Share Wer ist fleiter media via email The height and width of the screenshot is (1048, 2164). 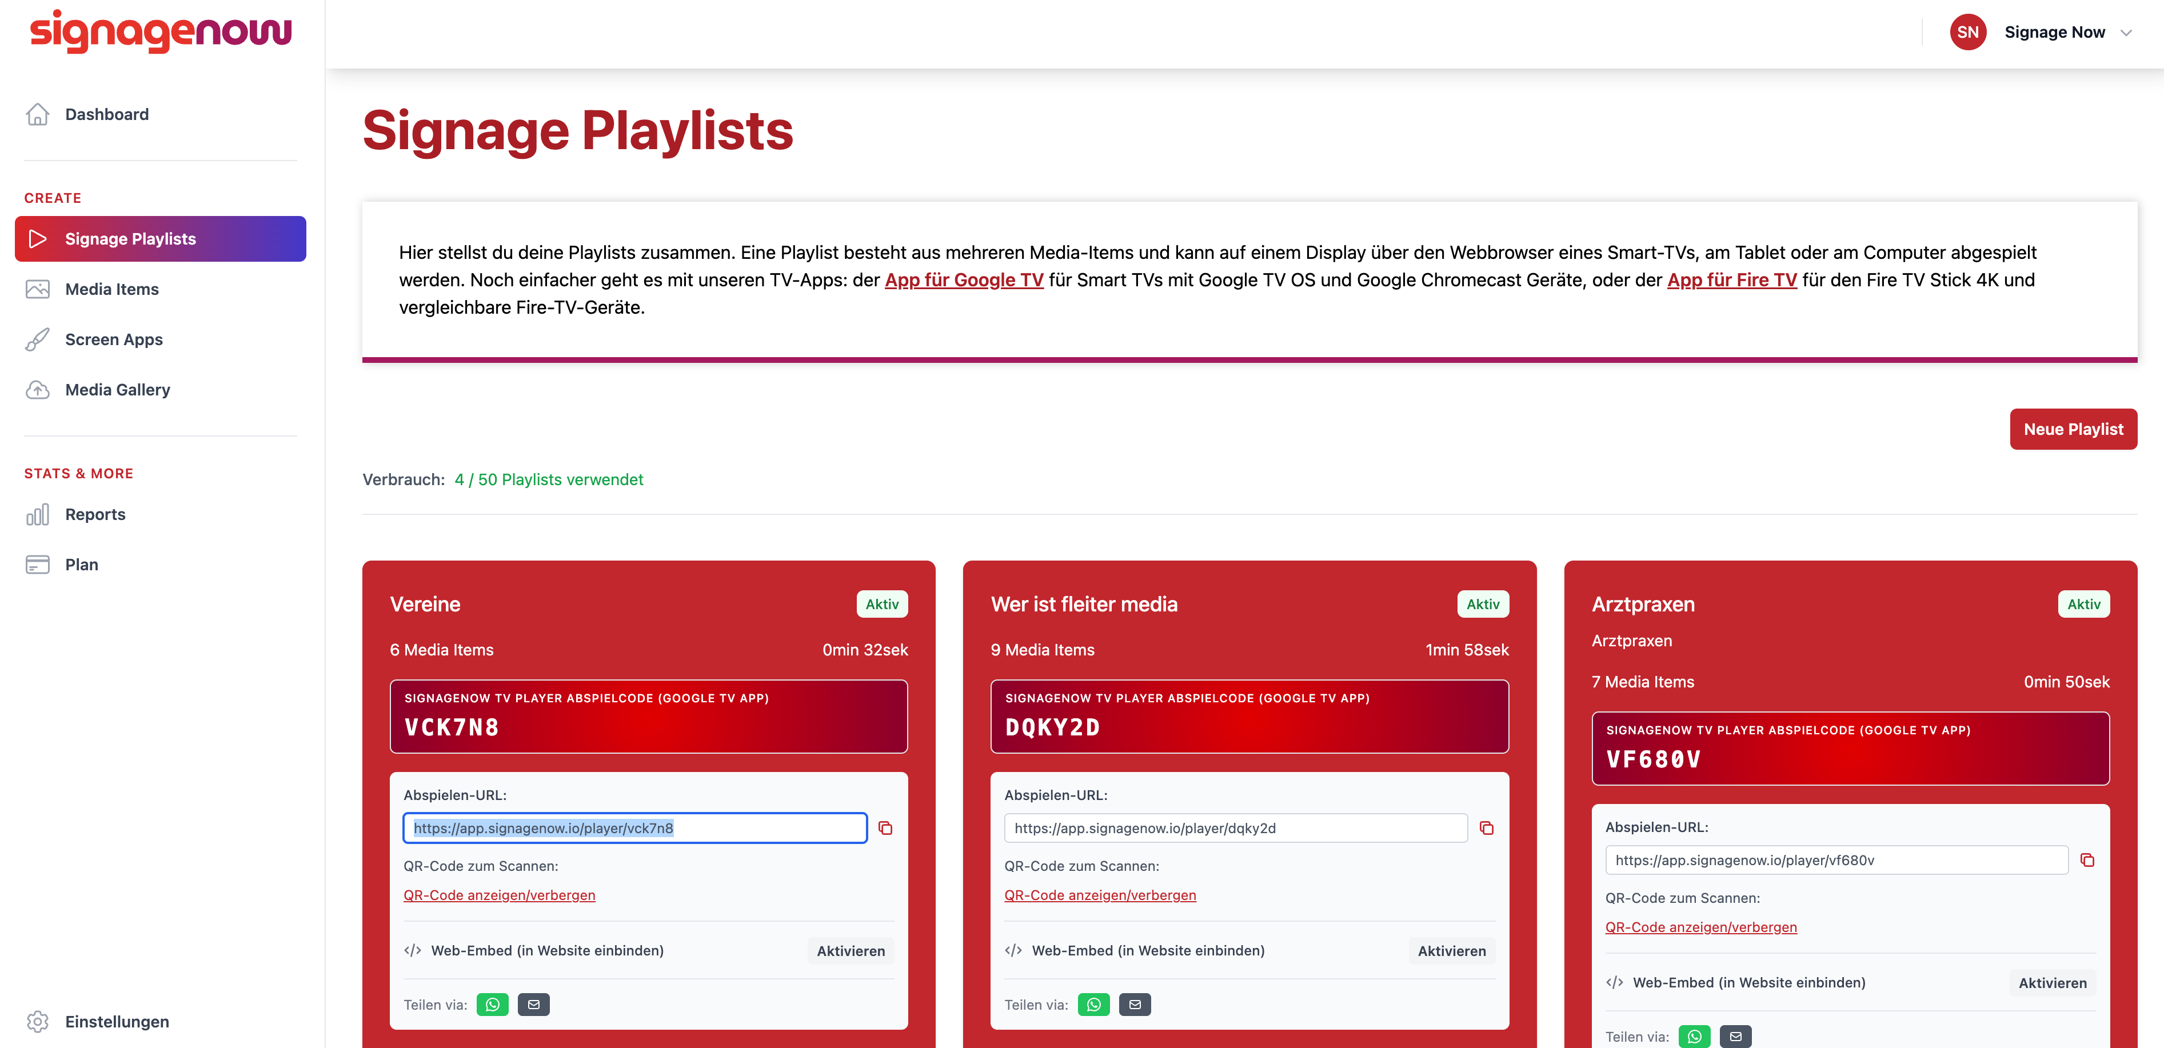click(1135, 1005)
